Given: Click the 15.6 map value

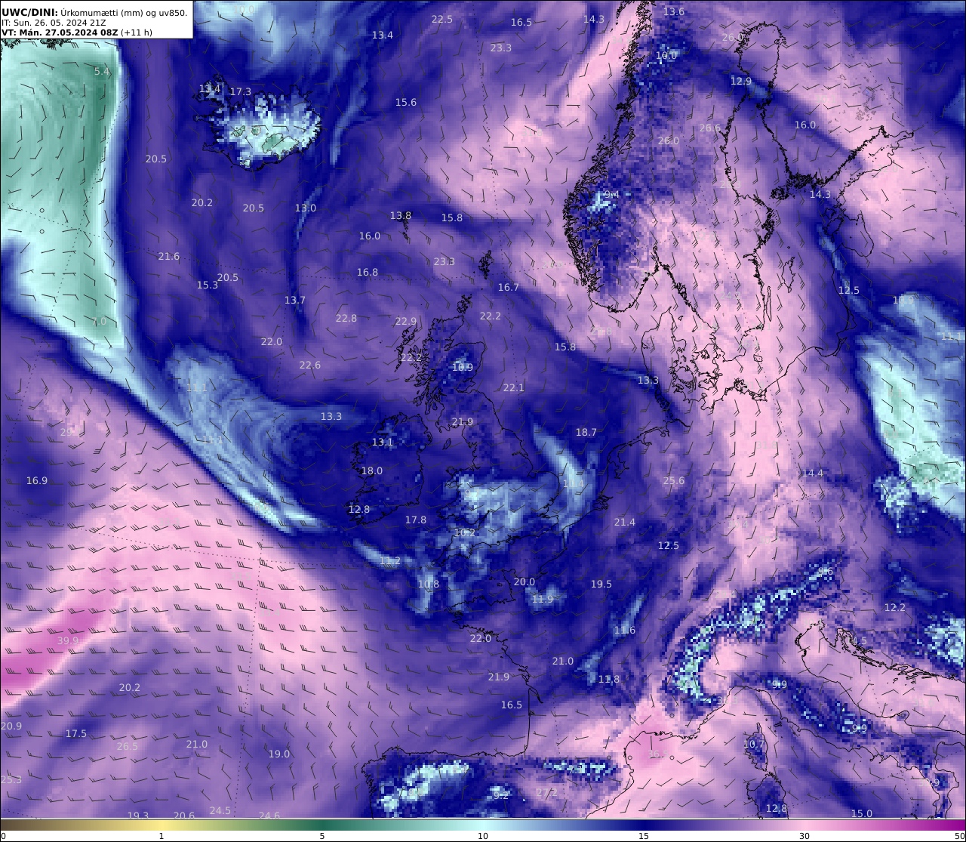Looking at the screenshot, I should (x=406, y=102).
